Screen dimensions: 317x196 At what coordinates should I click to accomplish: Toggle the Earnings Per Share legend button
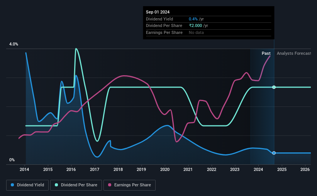(x=129, y=185)
